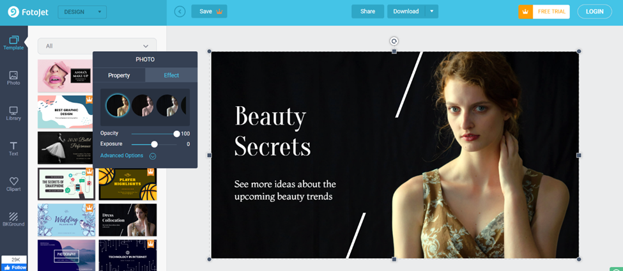Screen dimensions: 623x271
Task: Select the Beauty Secrets heading text
Action: pyautogui.click(x=273, y=132)
